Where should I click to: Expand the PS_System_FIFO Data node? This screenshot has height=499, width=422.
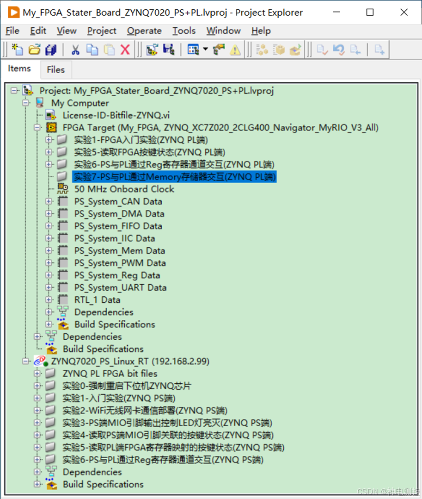click(49, 225)
